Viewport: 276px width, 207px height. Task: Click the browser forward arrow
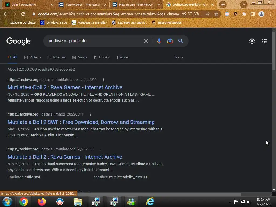[x=15, y=14]
